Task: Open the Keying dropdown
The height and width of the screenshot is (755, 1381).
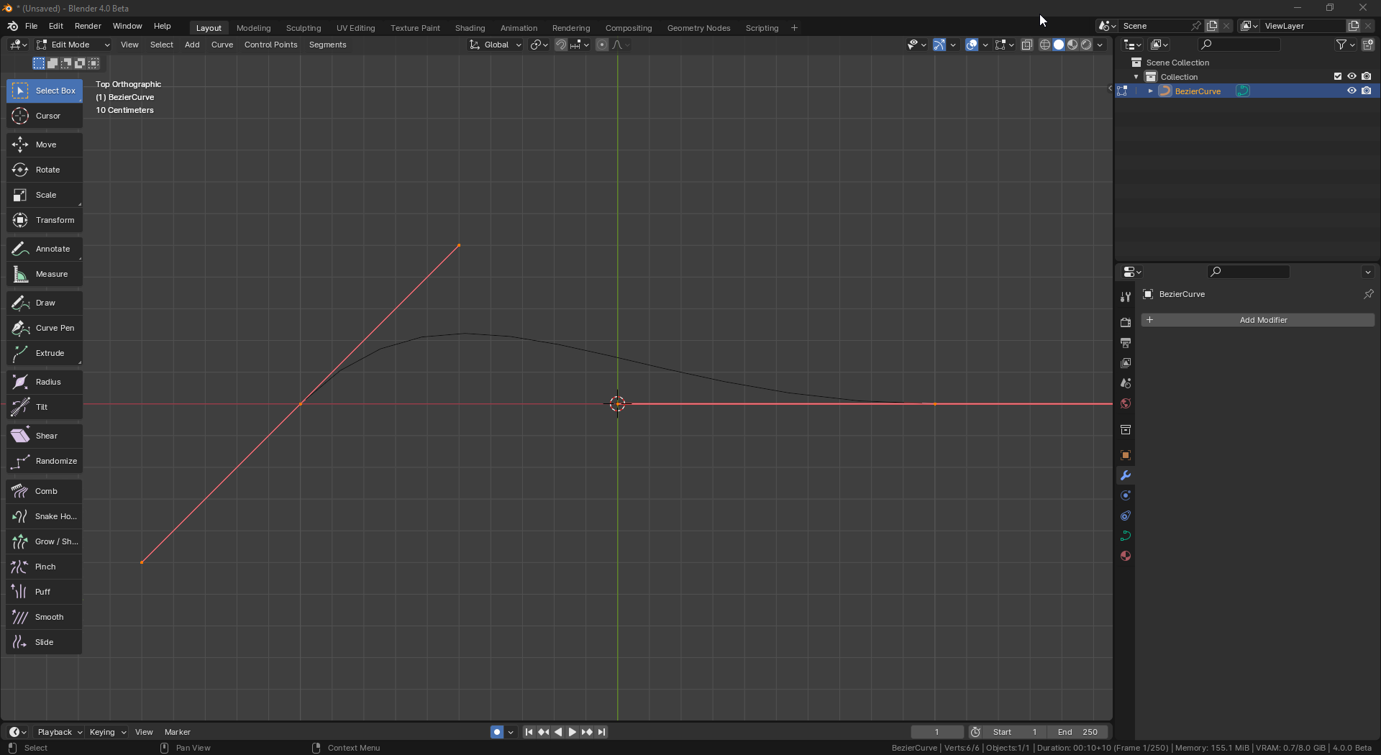Action: pyautogui.click(x=108, y=732)
